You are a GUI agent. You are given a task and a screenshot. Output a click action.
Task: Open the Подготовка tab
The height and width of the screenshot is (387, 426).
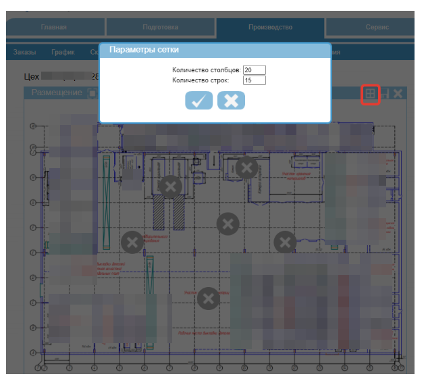point(160,28)
